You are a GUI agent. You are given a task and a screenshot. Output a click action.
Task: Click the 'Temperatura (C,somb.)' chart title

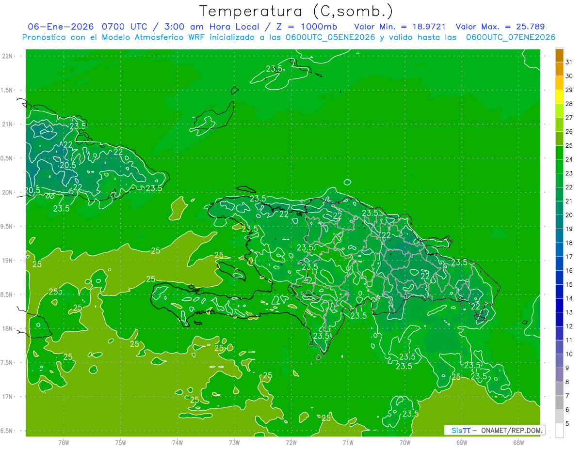[296, 12]
